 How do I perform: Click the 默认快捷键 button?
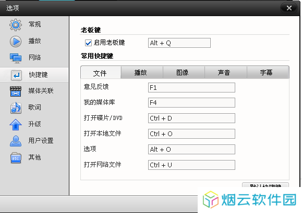pos(265,185)
